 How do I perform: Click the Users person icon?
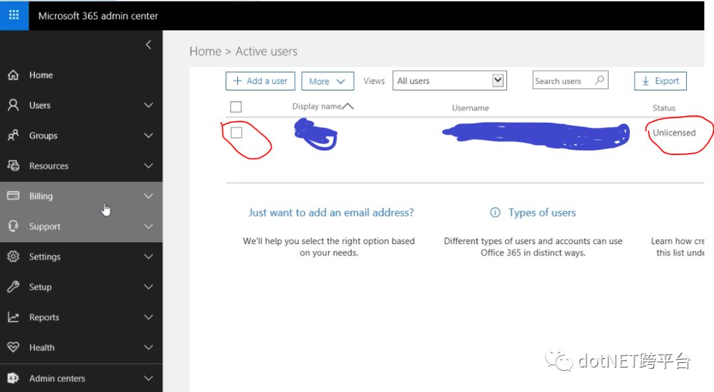coord(13,105)
